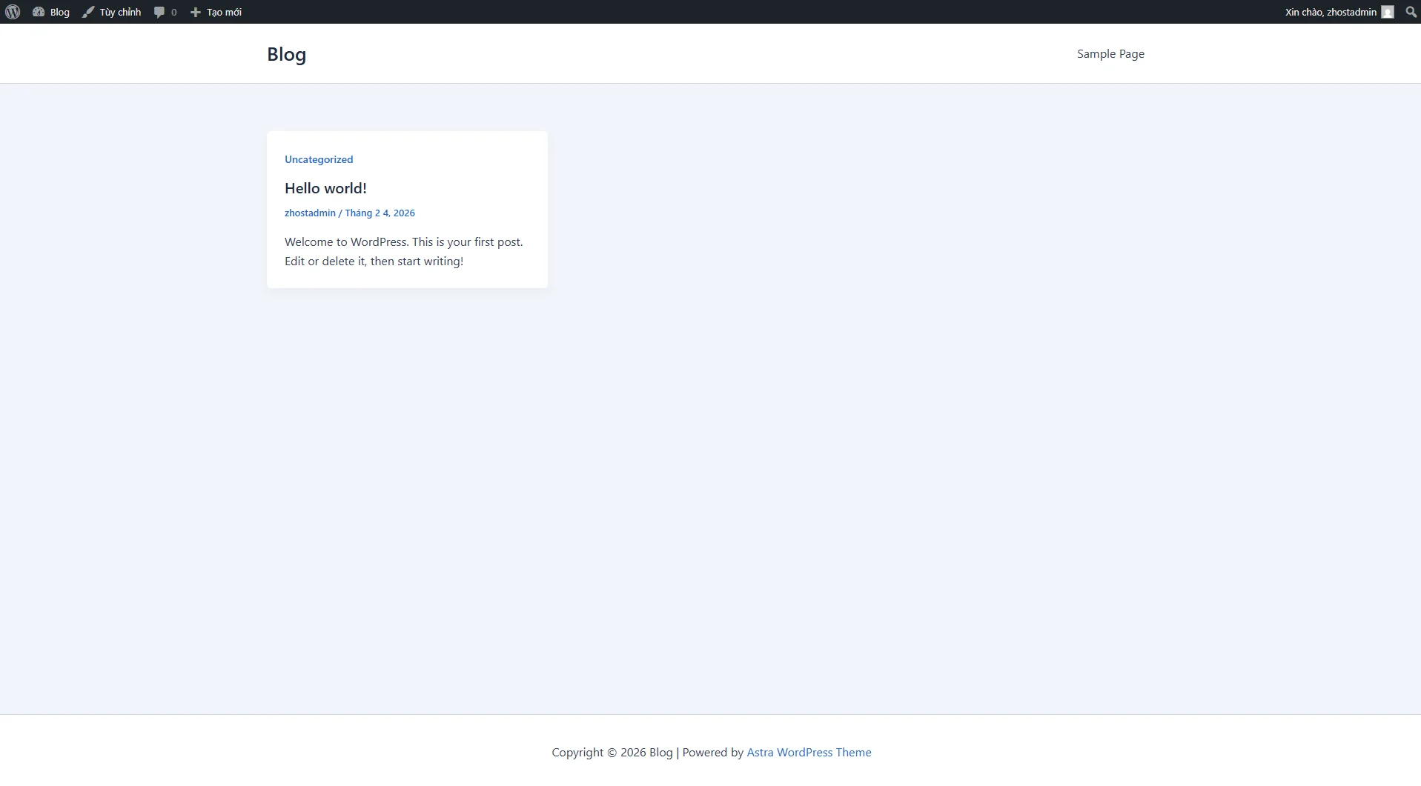1421x786 pixels.
Task: Open the Sample Page navigation link
Action: click(x=1110, y=54)
